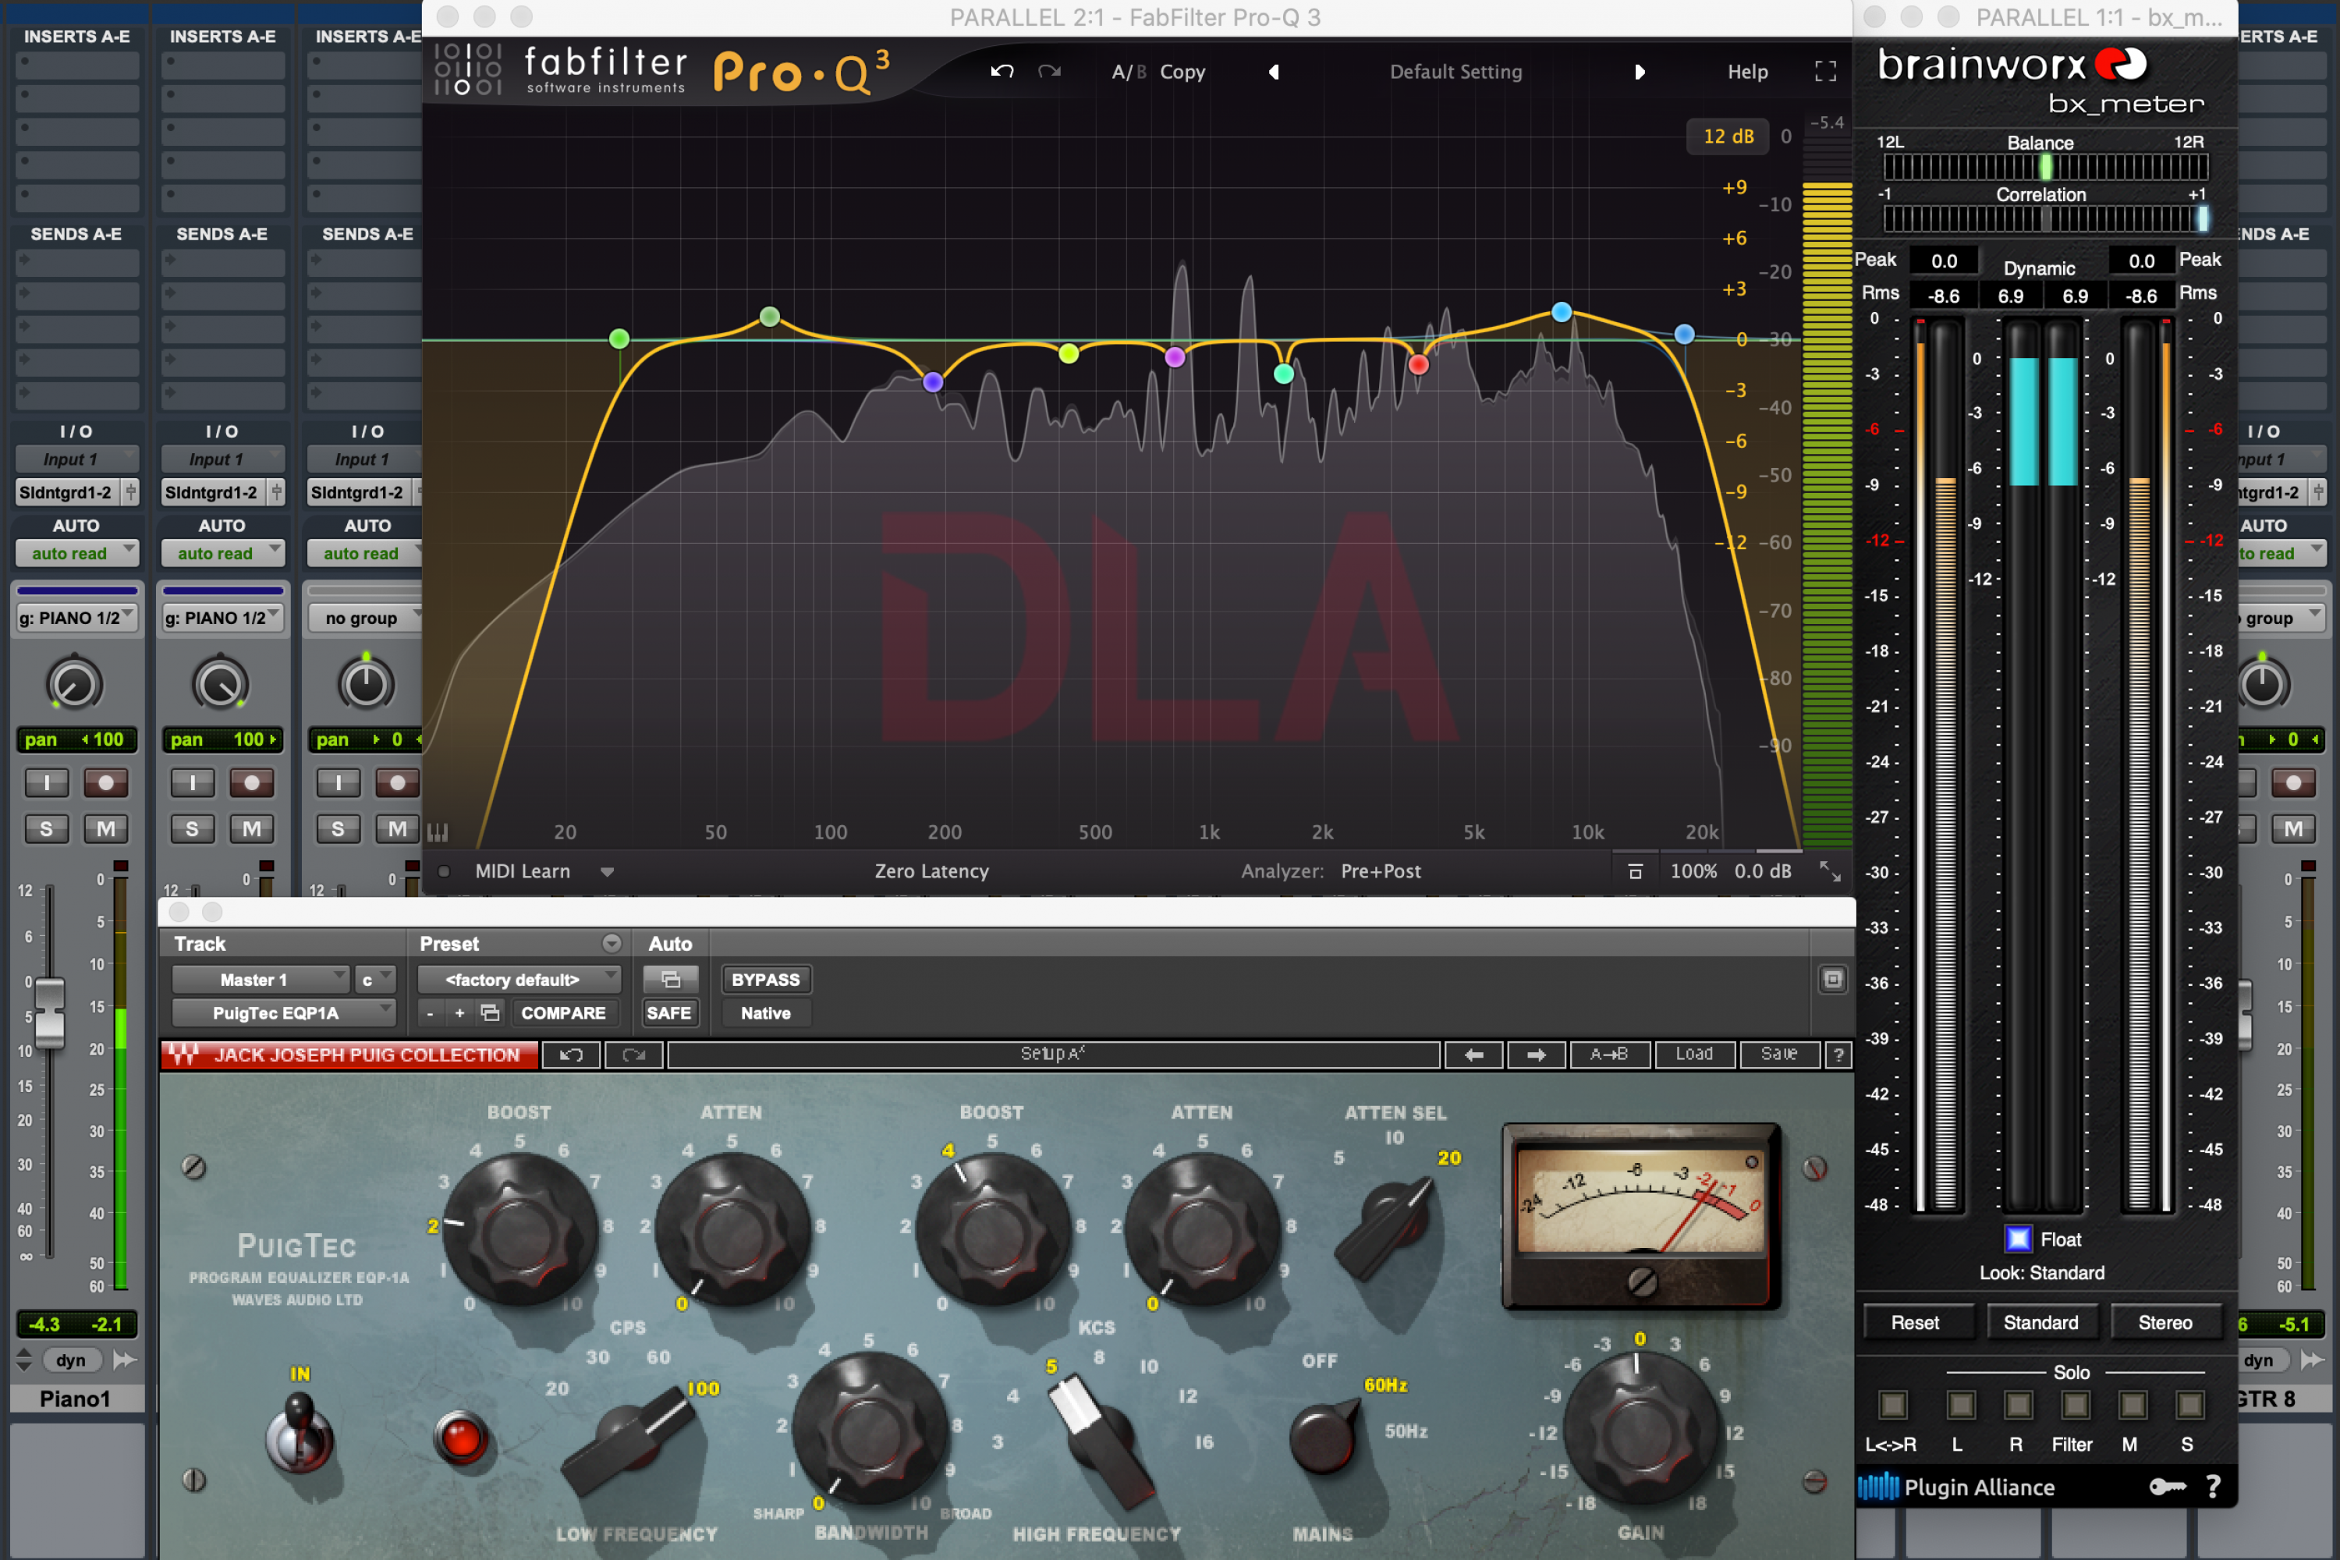Click the Pro-Q 3 resize interface icon
Viewport: 2340px width, 1560px height.
coord(1831,871)
